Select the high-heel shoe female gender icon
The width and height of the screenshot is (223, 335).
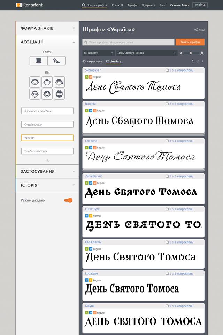coord(56,61)
